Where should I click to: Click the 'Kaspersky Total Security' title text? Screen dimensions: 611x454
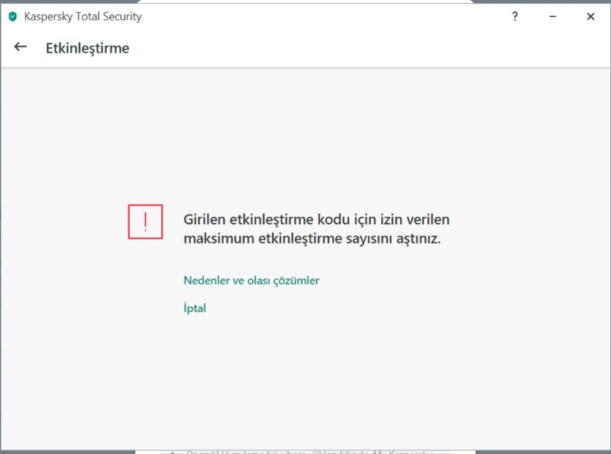click(x=82, y=17)
